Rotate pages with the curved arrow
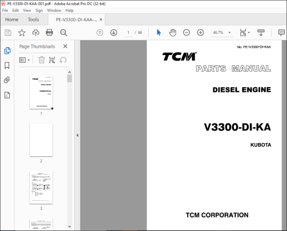Viewport: 287px width, 231px height. (63, 60)
